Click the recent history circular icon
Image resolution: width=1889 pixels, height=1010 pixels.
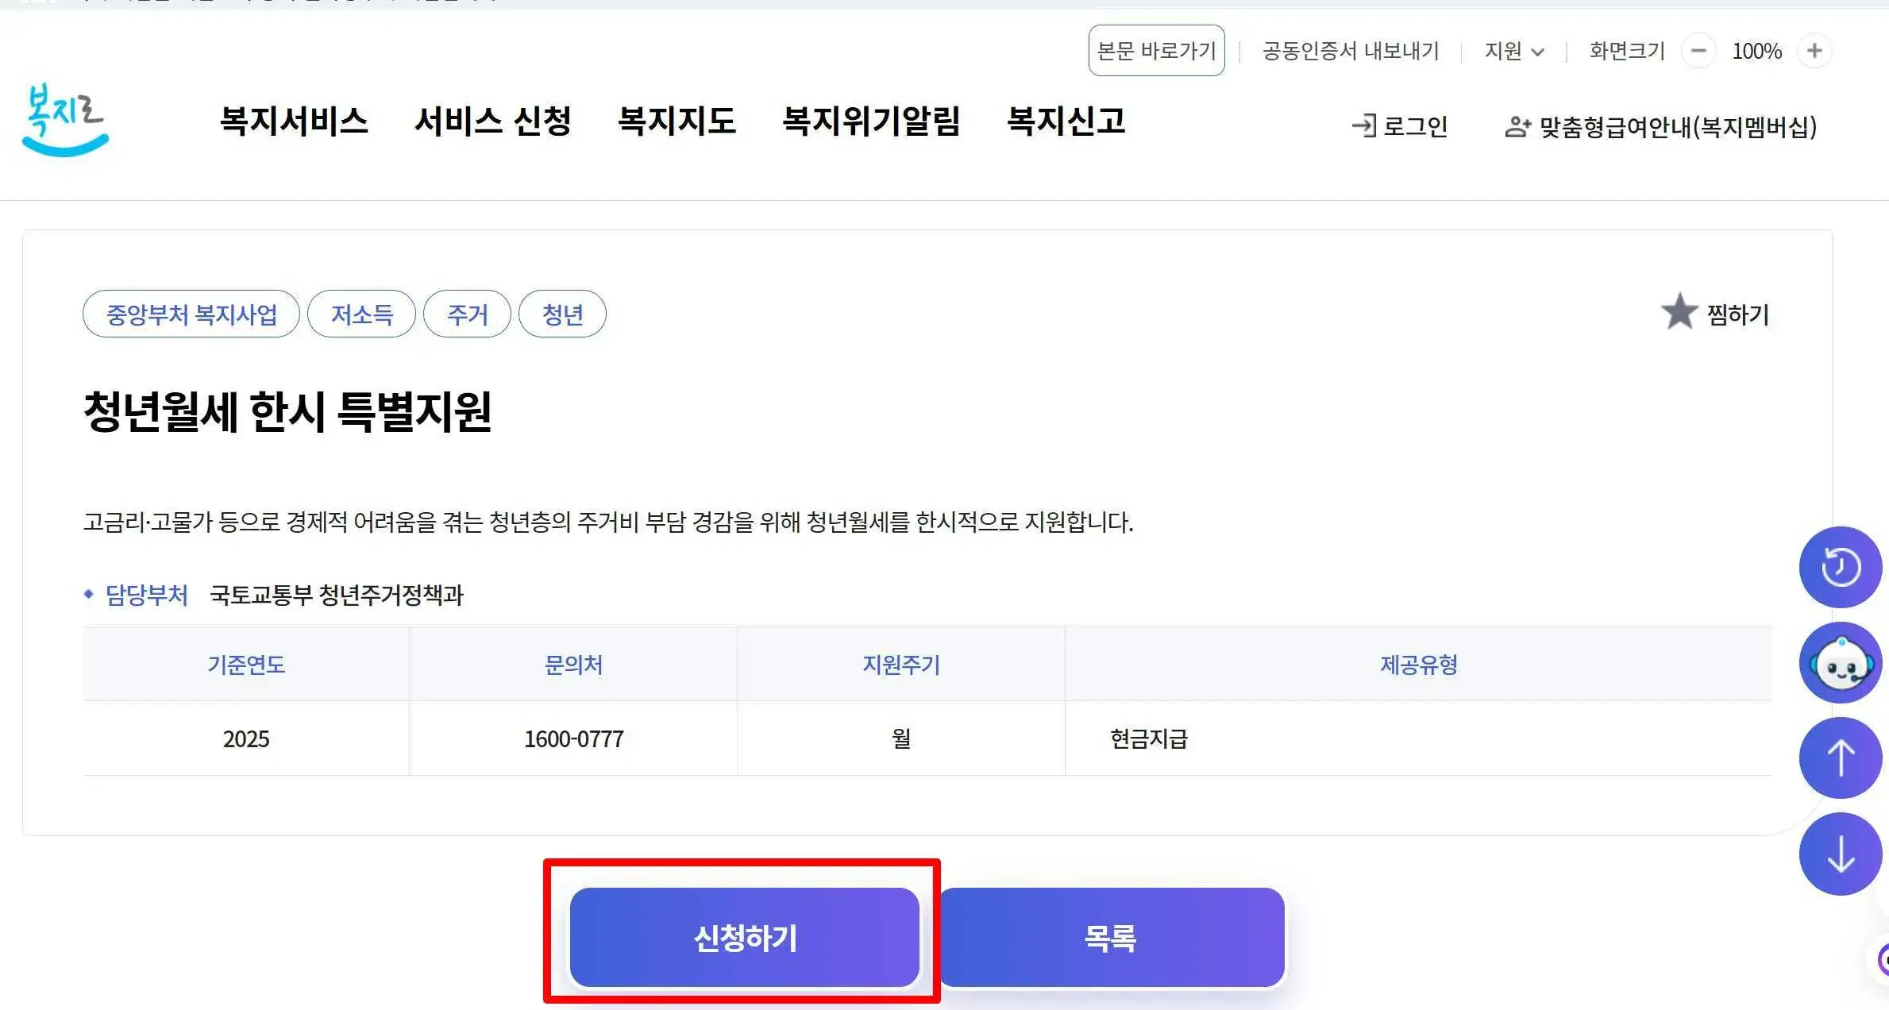pos(1841,566)
